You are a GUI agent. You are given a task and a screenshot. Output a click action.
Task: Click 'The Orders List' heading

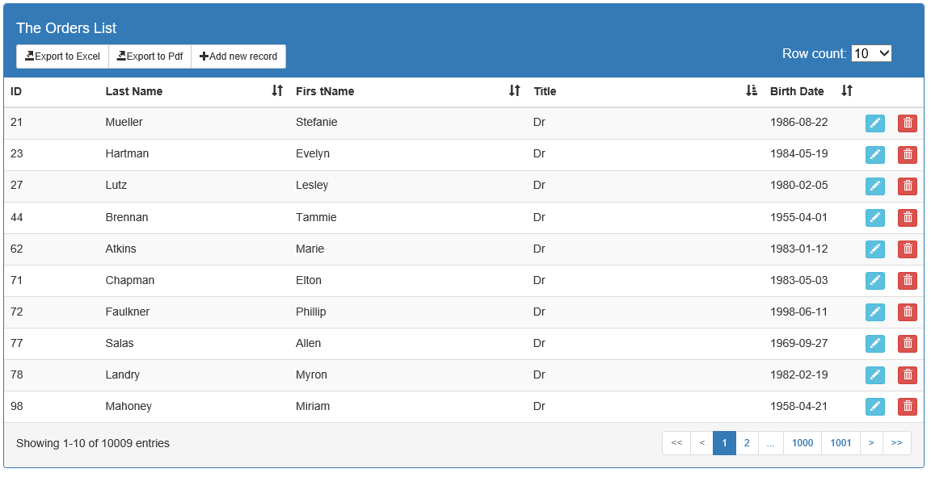[x=66, y=28]
